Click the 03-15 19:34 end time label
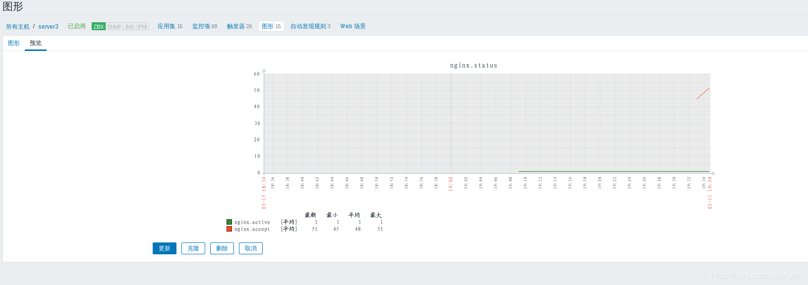This screenshot has height=285, width=808. [710, 193]
